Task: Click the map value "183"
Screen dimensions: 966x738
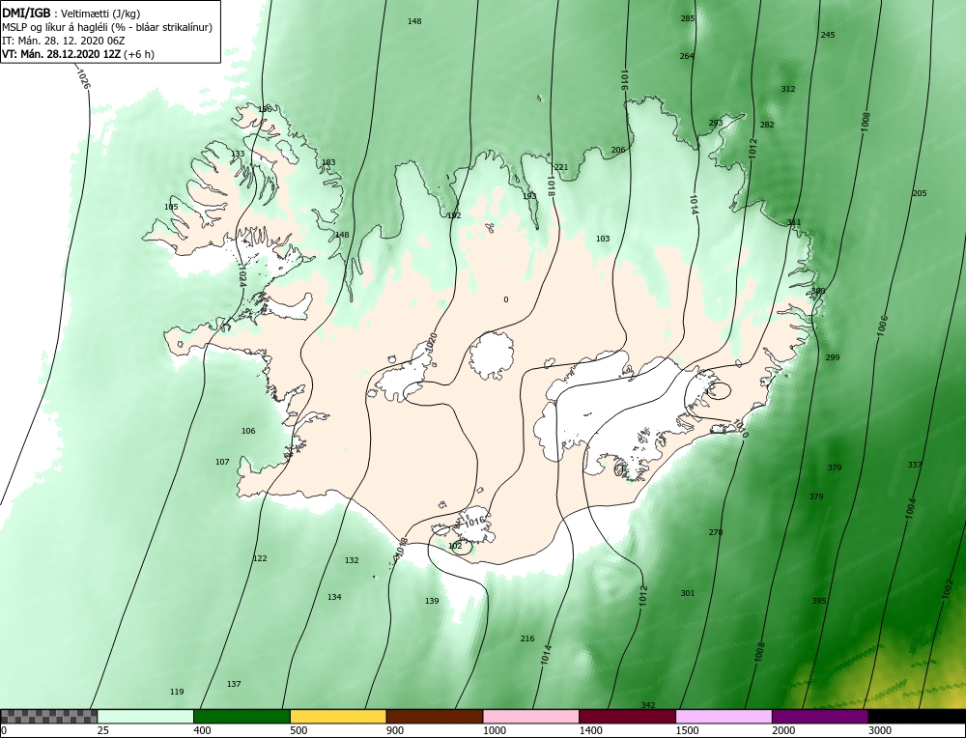Action: tap(329, 162)
